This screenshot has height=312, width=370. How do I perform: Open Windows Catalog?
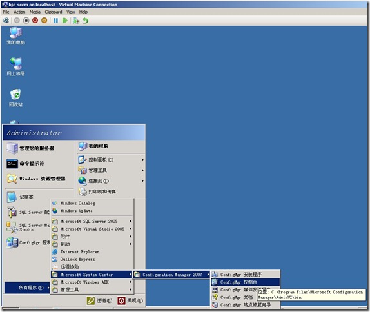(92, 203)
